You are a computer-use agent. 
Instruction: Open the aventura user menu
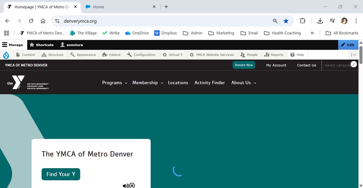71,45
